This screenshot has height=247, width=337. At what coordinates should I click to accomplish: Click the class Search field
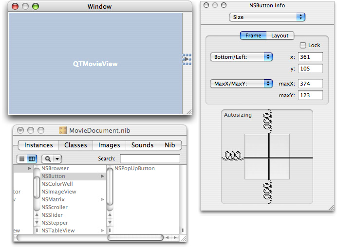click(x=150, y=159)
